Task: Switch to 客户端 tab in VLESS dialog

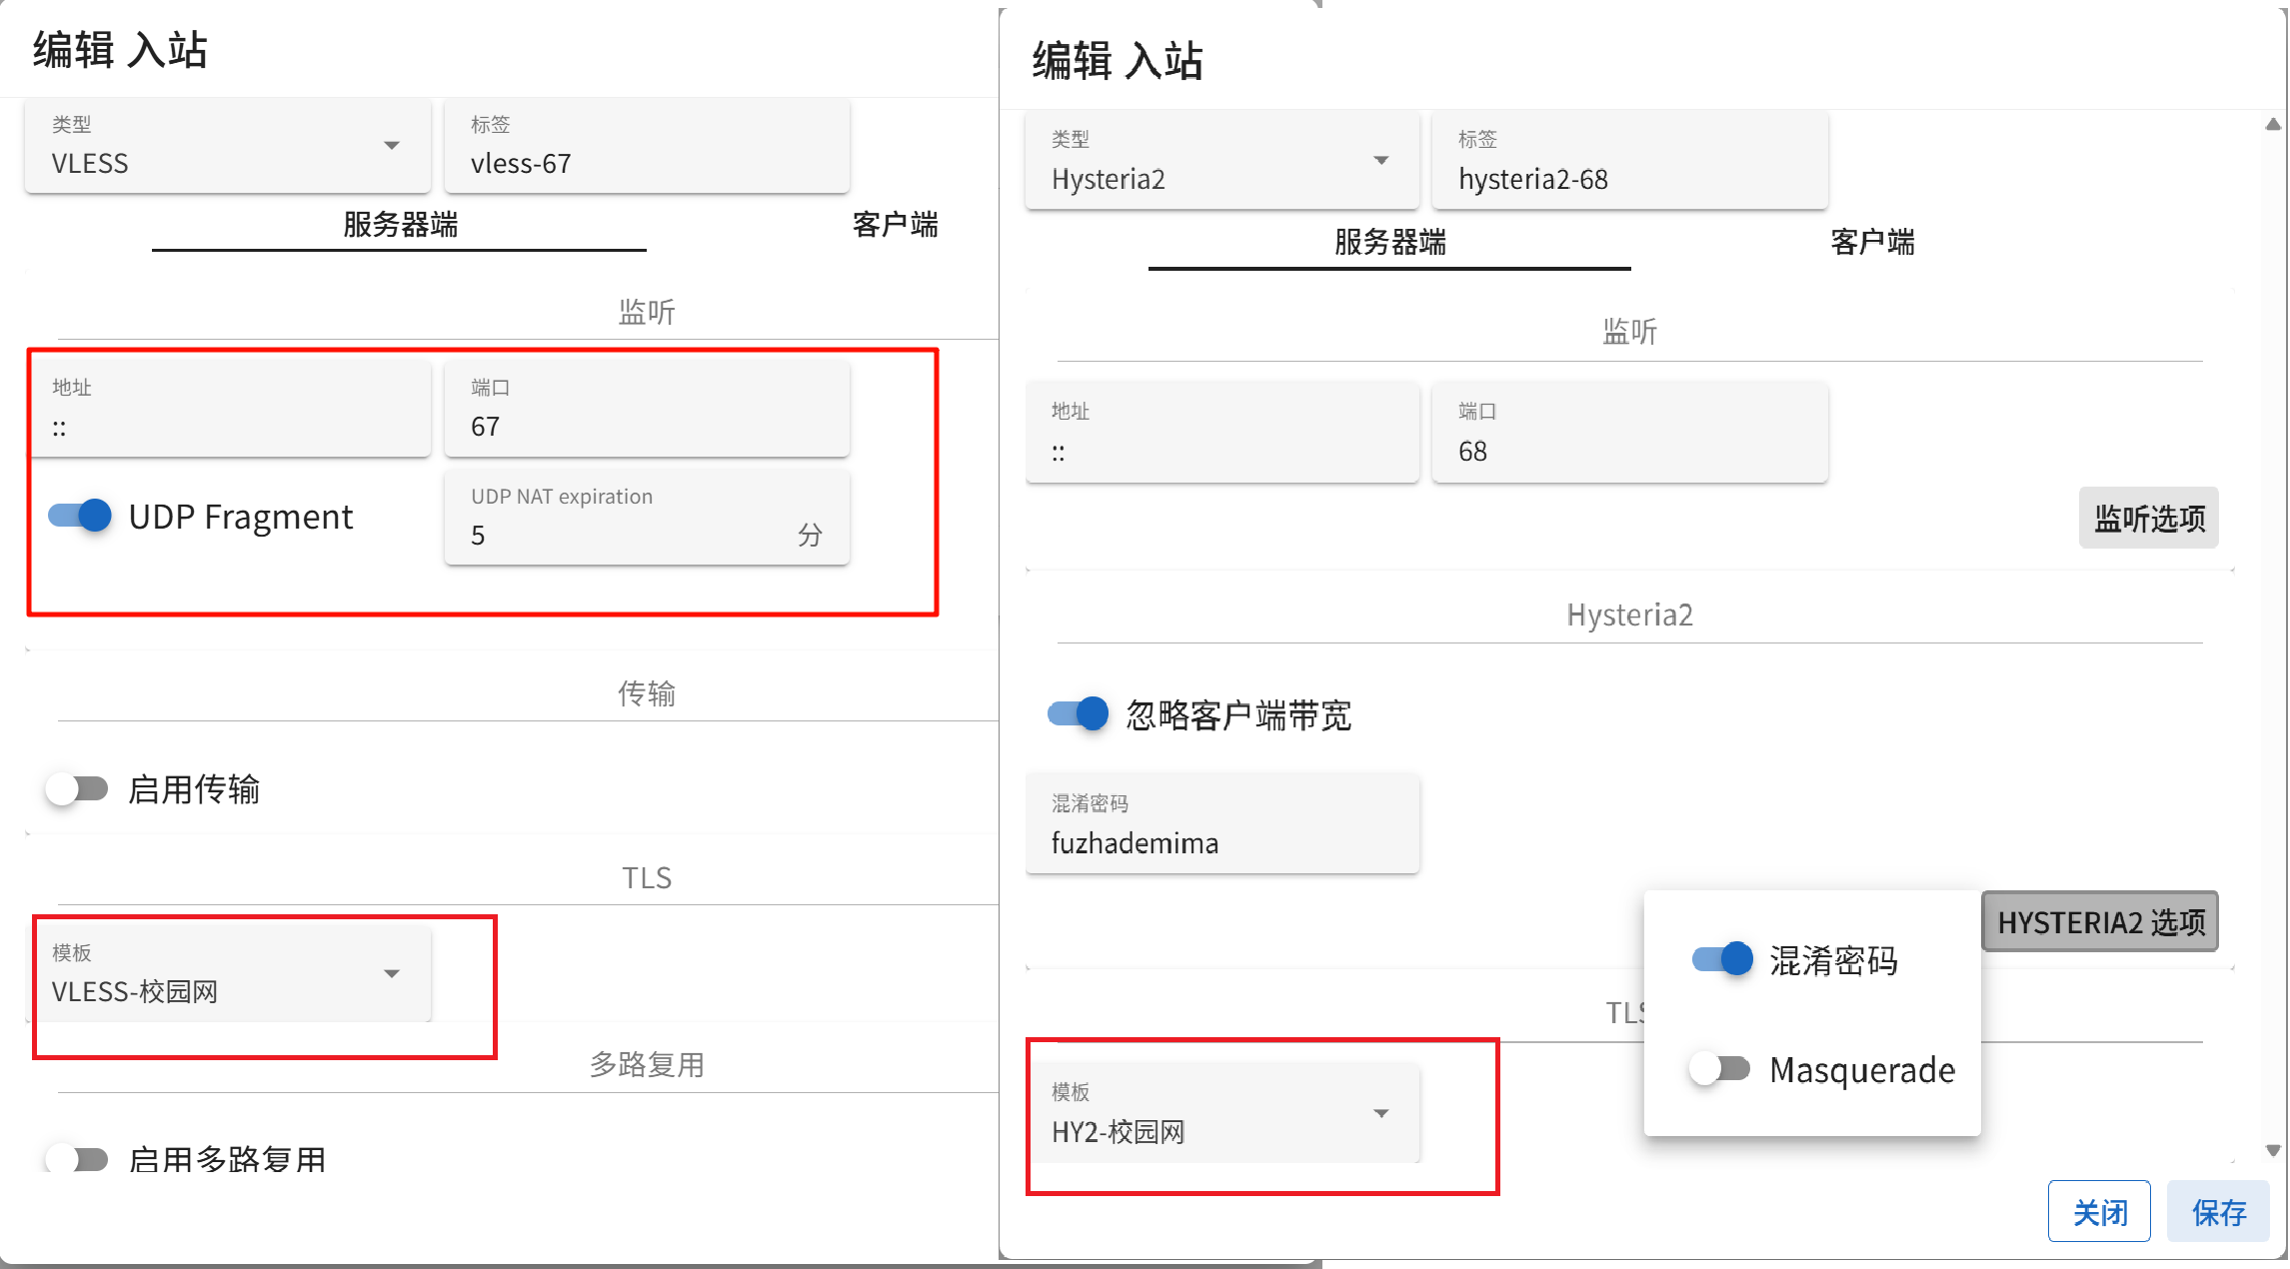Action: tap(895, 225)
